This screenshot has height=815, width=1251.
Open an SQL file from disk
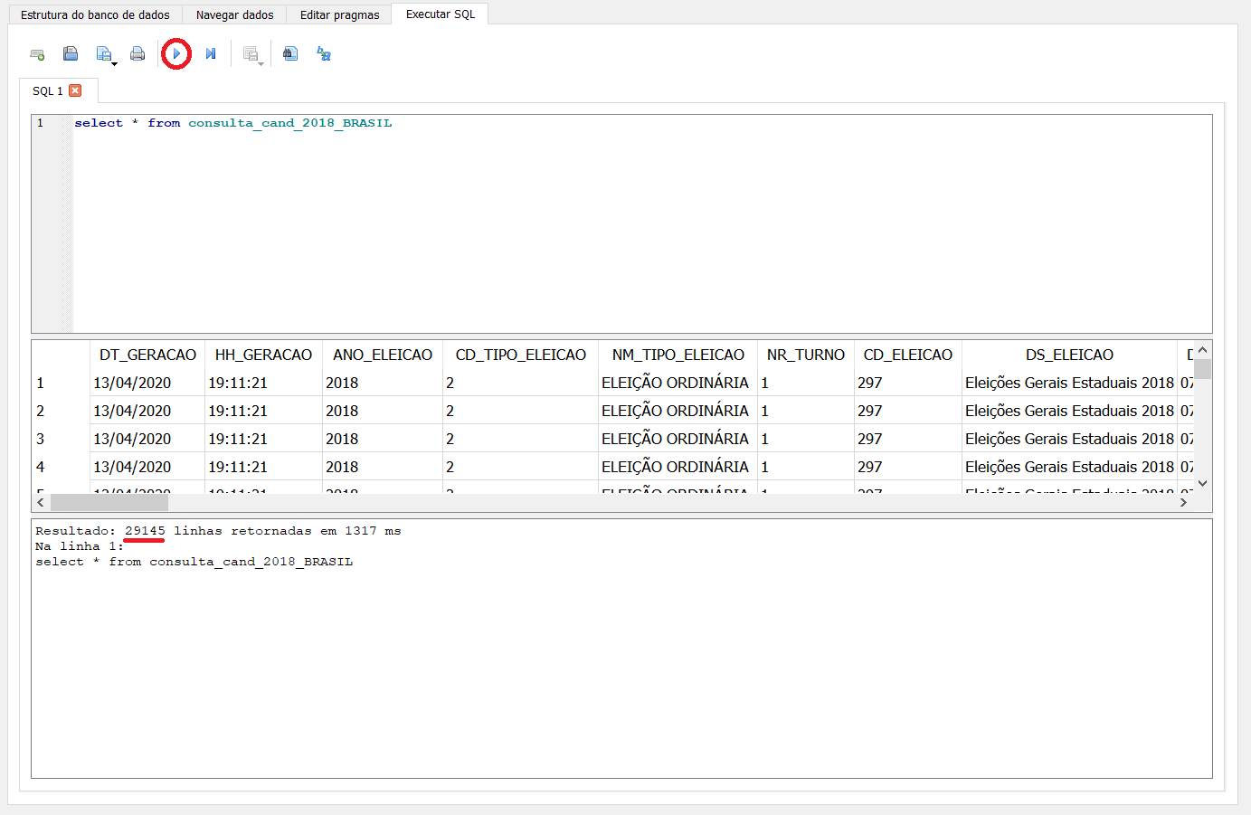tap(71, 54)
